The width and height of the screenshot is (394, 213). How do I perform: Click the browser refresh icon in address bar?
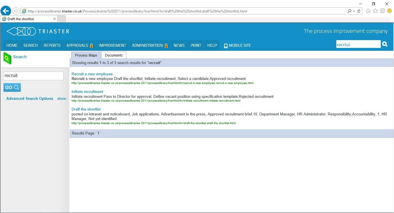(x=359, y=11)
